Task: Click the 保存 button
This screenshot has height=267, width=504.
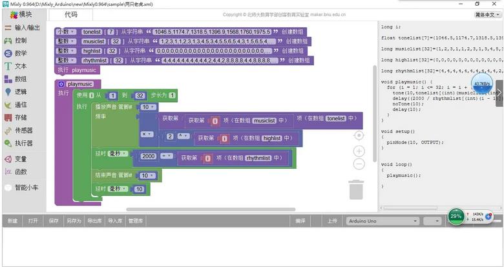Action: pos(54,221)
